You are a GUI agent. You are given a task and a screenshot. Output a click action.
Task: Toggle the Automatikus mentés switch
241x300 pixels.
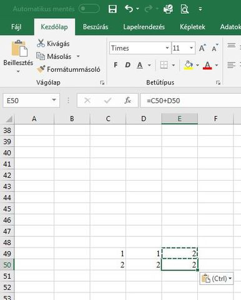(89, 9)
